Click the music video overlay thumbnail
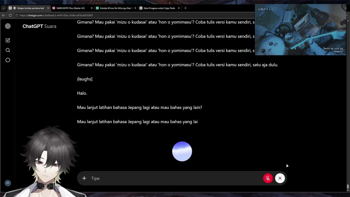Image resolution: width=350 pixels, height=197 pixels. coord(301,30)
